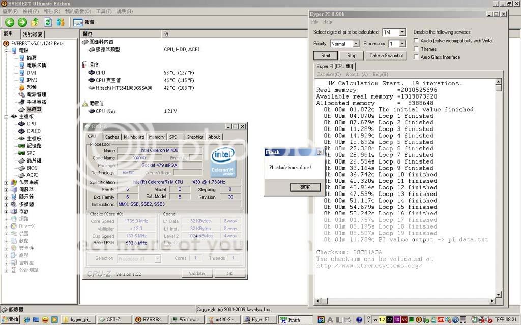Select the 超頻 overclock flame icon in tree
Screen dimensions: 521x325
tap(21, 87)
